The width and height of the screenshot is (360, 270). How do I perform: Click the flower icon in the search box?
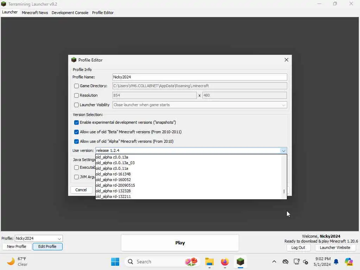click(191, 262)
